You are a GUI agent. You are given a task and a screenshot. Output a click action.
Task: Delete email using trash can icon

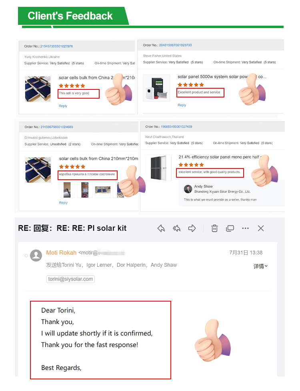point(214,228)
